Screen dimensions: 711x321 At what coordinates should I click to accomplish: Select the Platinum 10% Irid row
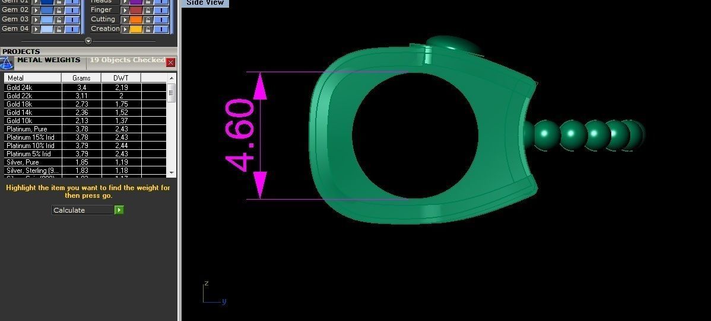coord(85,145)
